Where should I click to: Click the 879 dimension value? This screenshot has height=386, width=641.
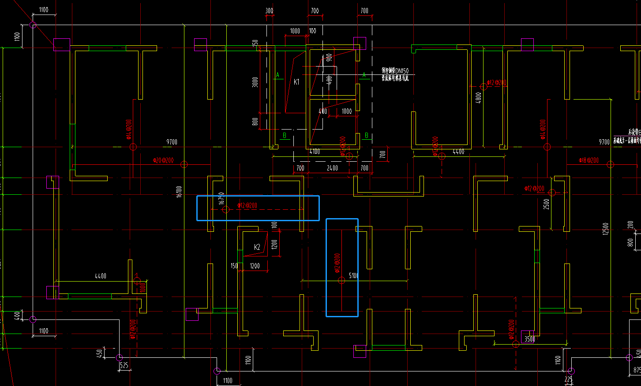pyautogui.click(x=637, y=370)
